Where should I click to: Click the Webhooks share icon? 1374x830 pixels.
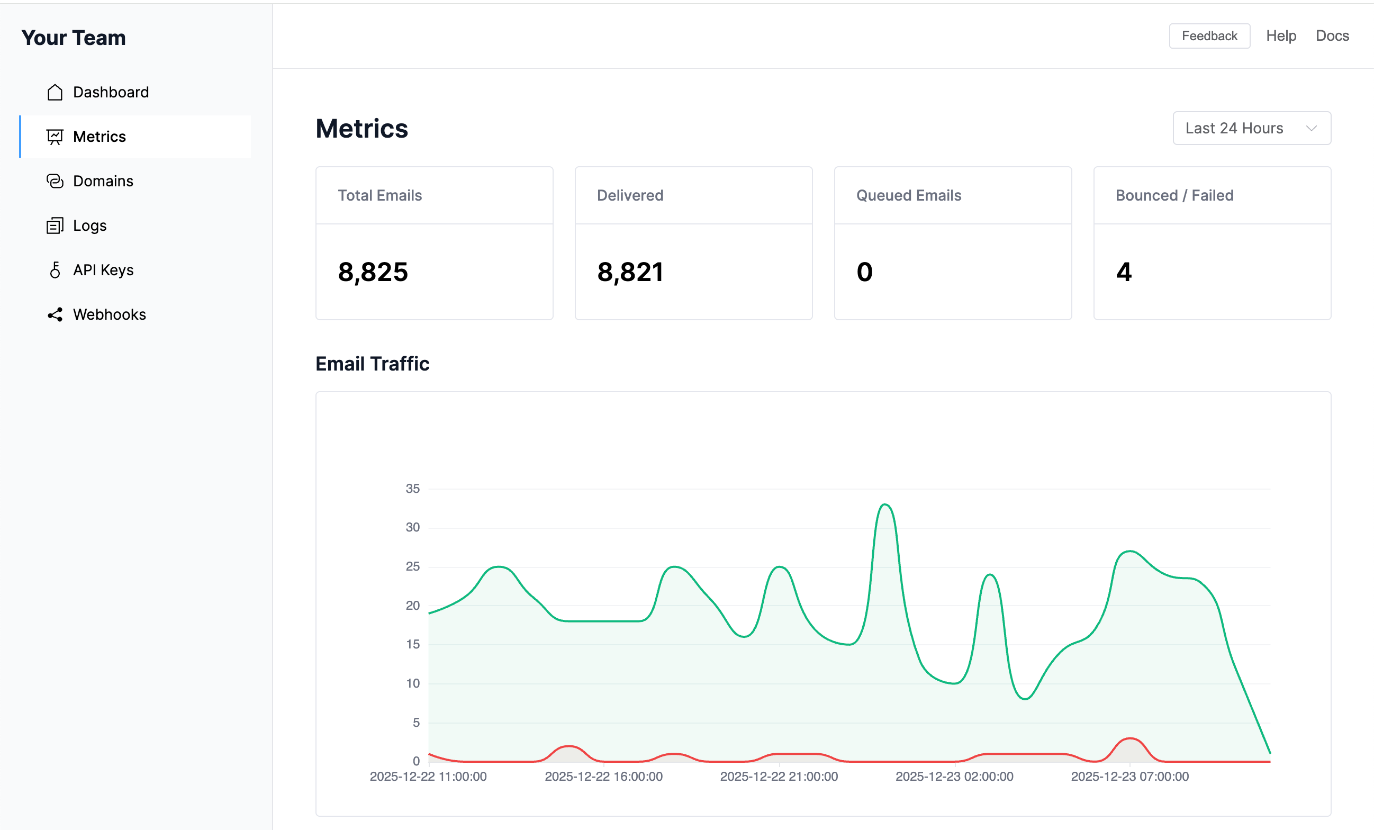tap(55, 314)
